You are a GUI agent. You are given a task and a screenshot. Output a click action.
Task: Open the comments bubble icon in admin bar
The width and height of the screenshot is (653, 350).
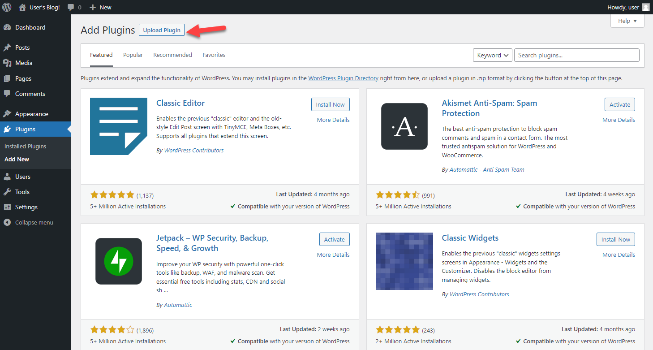(71, 7)
